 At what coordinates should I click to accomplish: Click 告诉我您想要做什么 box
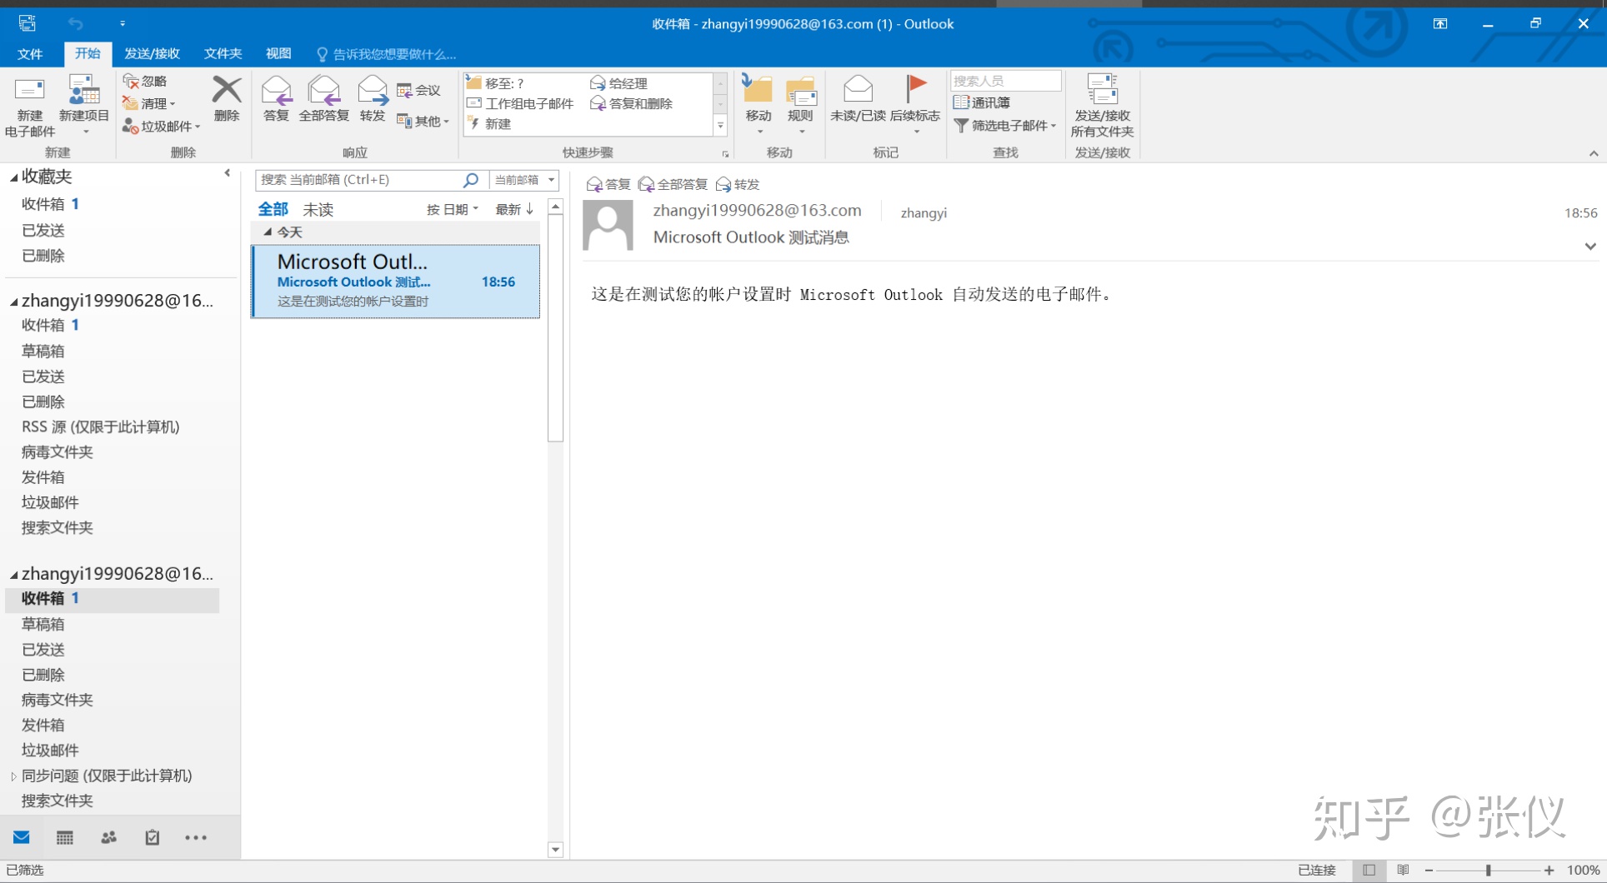pyautogui.click(x=387, y=54)
